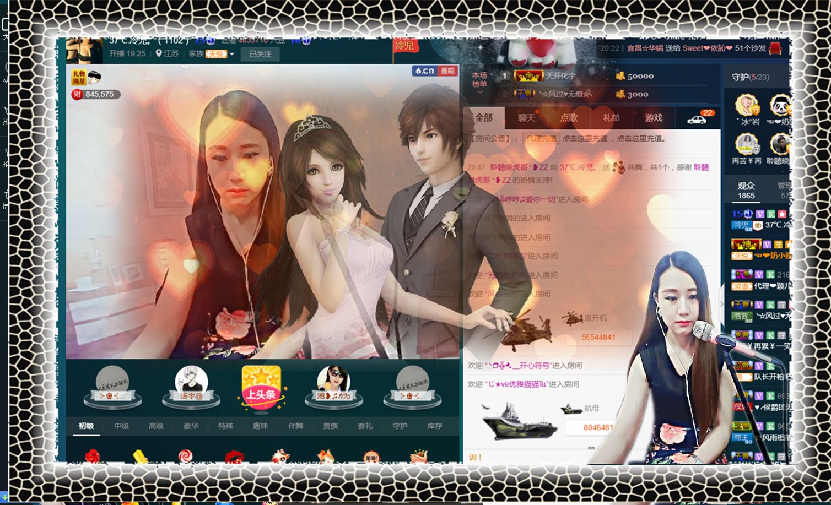Open the 游戏 games tab
831x505 pixels.
click(654, 118)
